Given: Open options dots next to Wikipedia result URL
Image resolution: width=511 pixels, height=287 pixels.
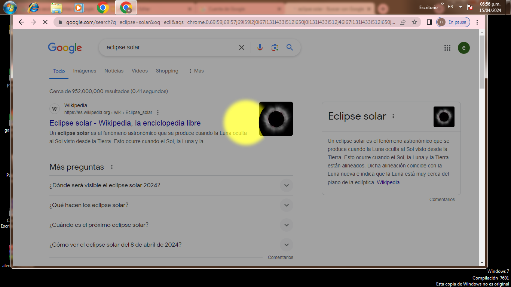Looking at the screenshot, I should pyautogui.click(x=158, y=112).
